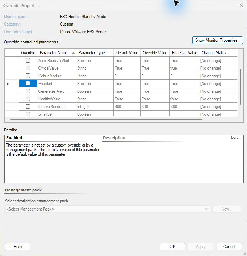Tick the IntervalSeconds override checkbox
Image resolution: width=247 pixels, height=256 pixels.
tap(28, 106)
